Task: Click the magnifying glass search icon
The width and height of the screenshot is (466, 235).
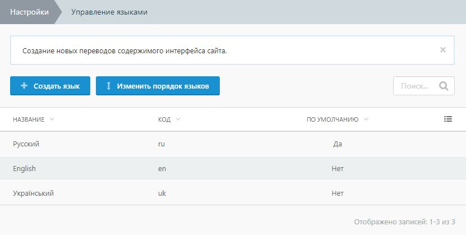Action: pos(444,86)
